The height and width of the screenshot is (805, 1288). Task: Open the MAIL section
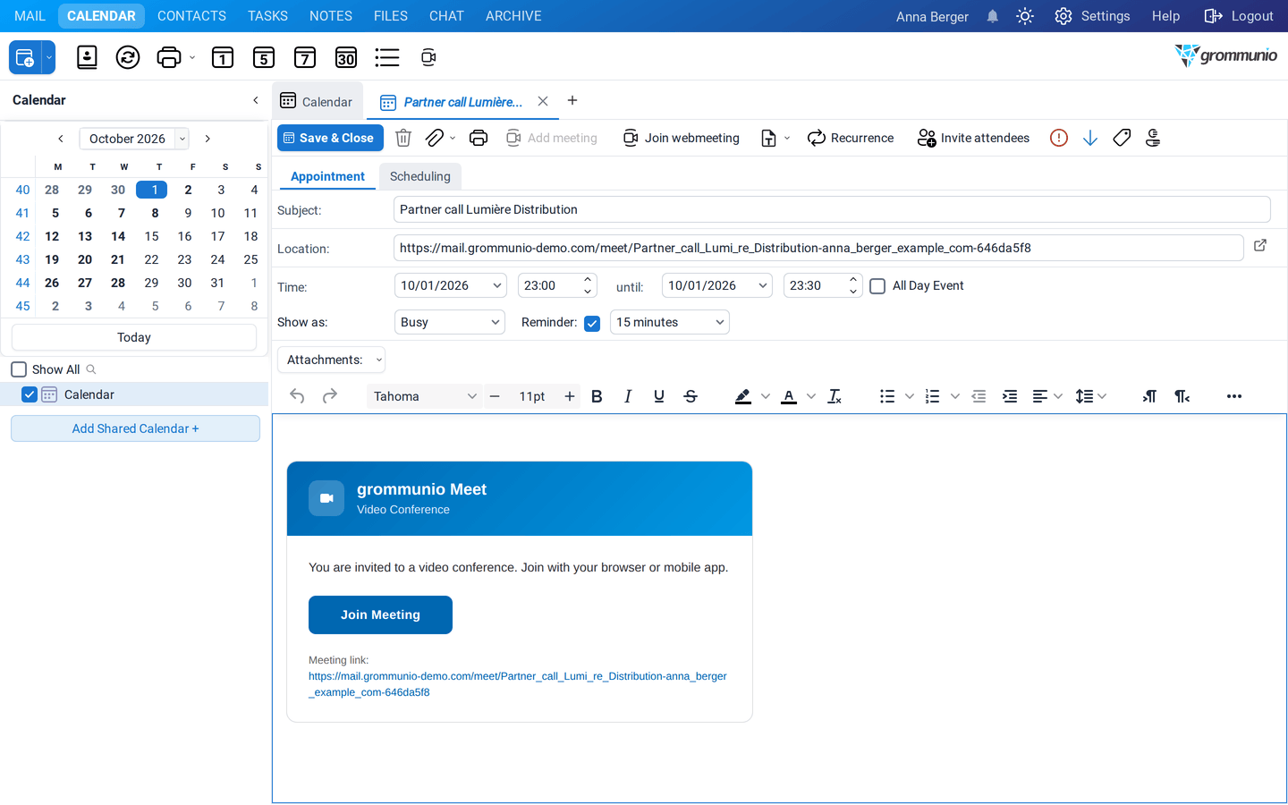point(30,16)
